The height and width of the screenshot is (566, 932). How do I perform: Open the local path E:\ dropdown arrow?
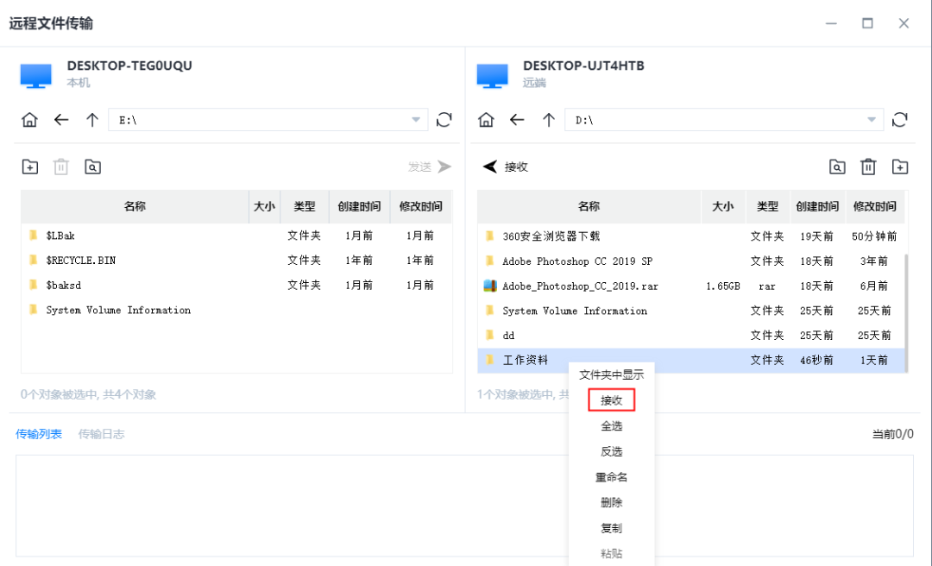(416, 120)
